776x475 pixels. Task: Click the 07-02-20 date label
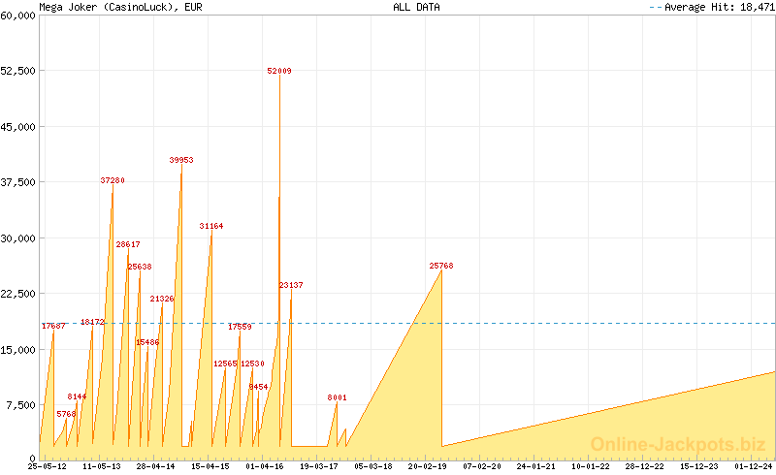point(482,466)
